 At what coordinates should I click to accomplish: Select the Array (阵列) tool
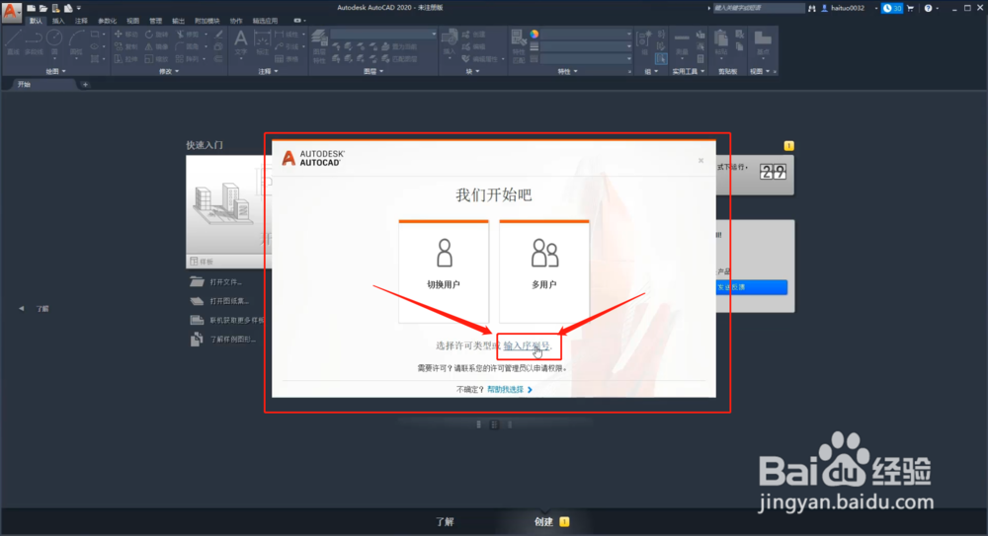coord(187,58)
